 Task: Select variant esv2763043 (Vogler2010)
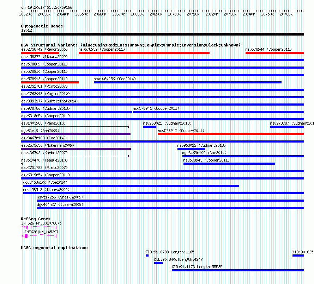point(46,94)
